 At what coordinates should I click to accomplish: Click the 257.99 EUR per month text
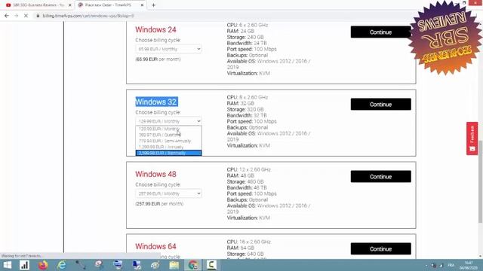coord(159,204)
